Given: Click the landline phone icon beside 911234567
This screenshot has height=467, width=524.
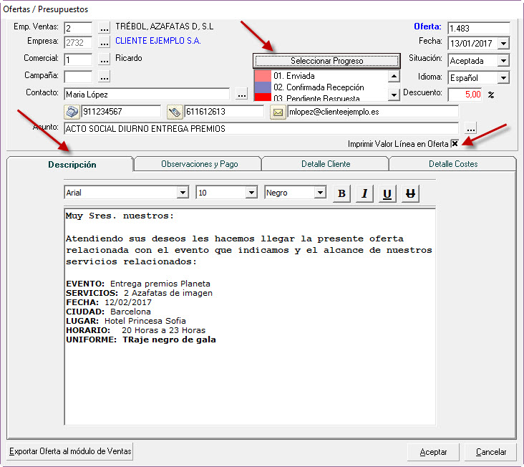Looking at the screenshot, I should click(x=72, y=112).
